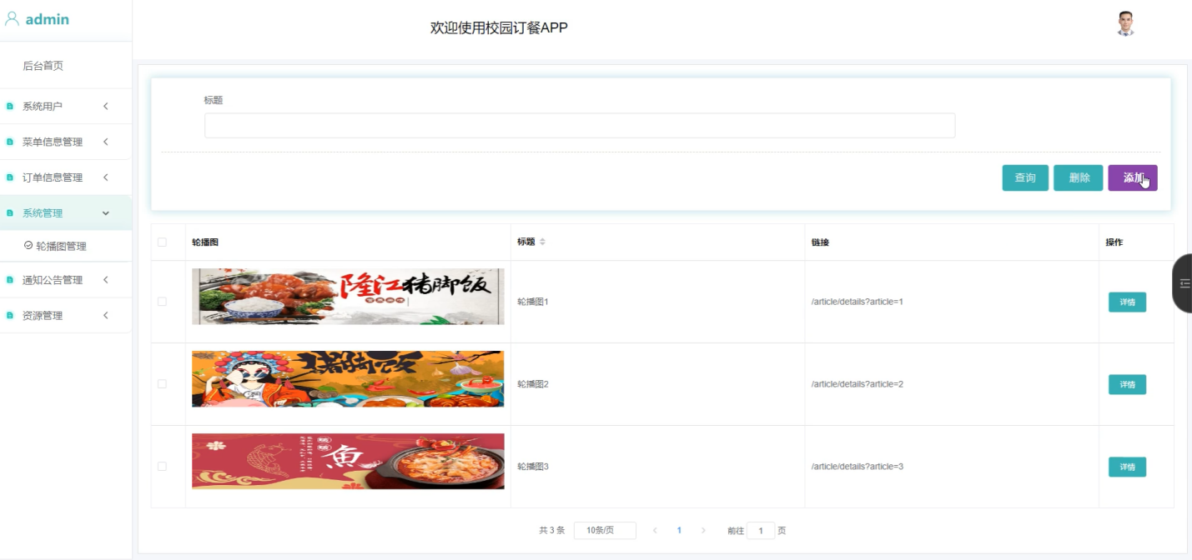The height and width of the screenshot is (560, 1192).
Task: Click the 订单信息管理 menu bullet icon
Action: tap(10, 177)
